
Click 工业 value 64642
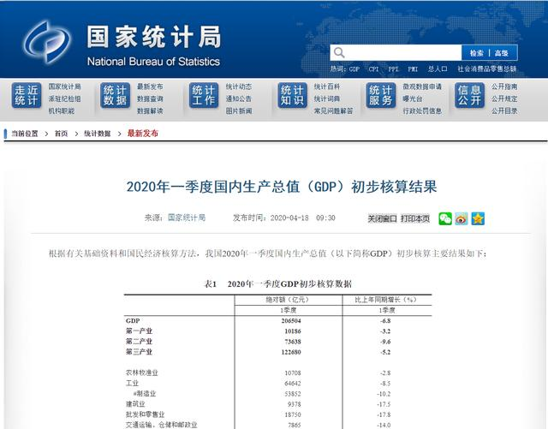(293, 384)
